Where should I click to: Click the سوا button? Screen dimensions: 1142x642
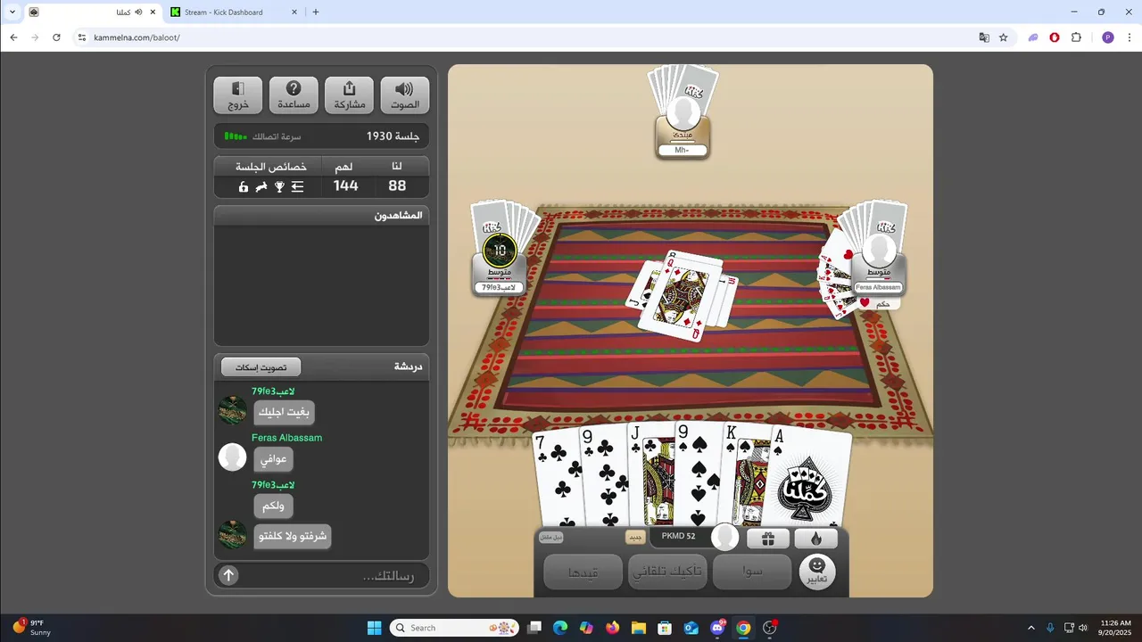(x=752, y=572)
